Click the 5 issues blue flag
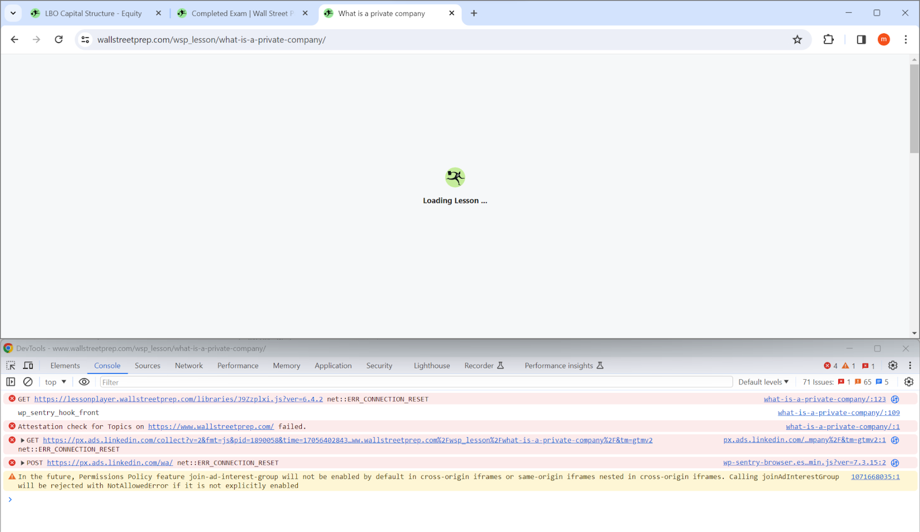This screenshot has height=532, width=920. coord(882,382)
